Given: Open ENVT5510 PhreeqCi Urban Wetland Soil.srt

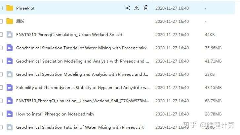Looking at the screenshot, I should [x=69, y=34].
